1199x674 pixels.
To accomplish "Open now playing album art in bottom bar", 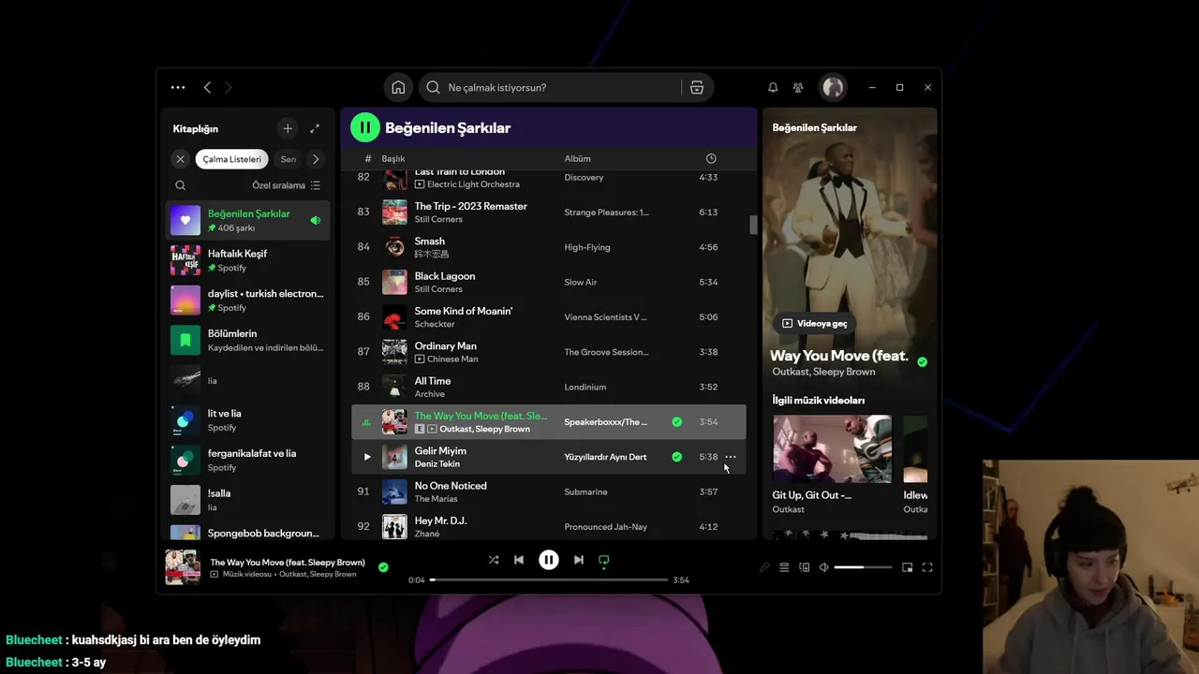I will click(x=183, y=567).
